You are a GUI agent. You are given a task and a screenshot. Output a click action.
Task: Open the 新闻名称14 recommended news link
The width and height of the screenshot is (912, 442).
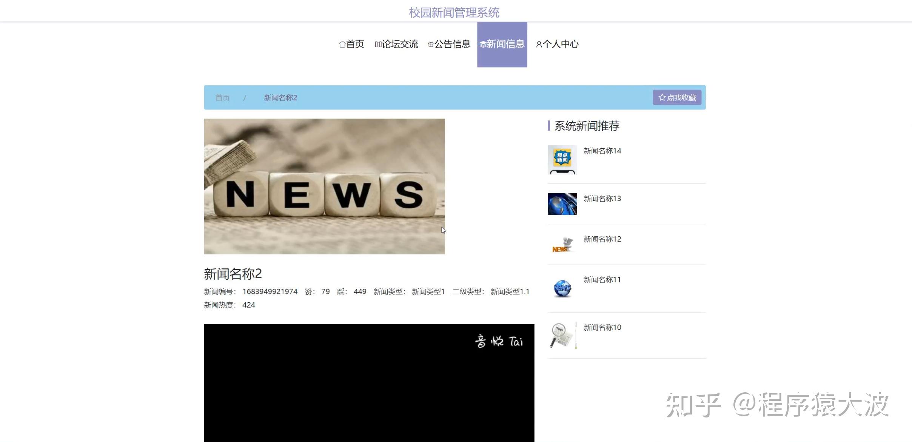(x=602, y=151)
